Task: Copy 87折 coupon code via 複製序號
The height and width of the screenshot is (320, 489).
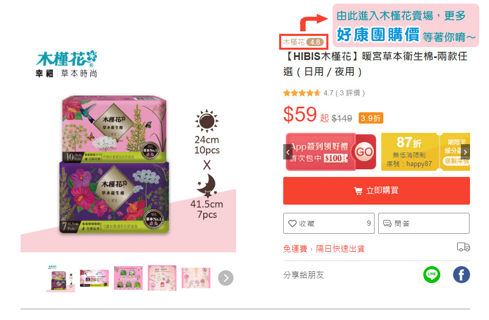Action: coord(457,161)
